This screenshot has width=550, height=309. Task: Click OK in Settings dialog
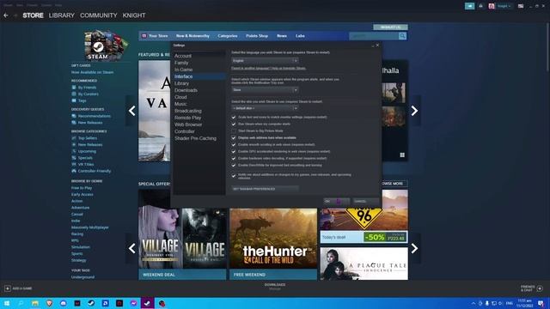click(x=336, y=202)
